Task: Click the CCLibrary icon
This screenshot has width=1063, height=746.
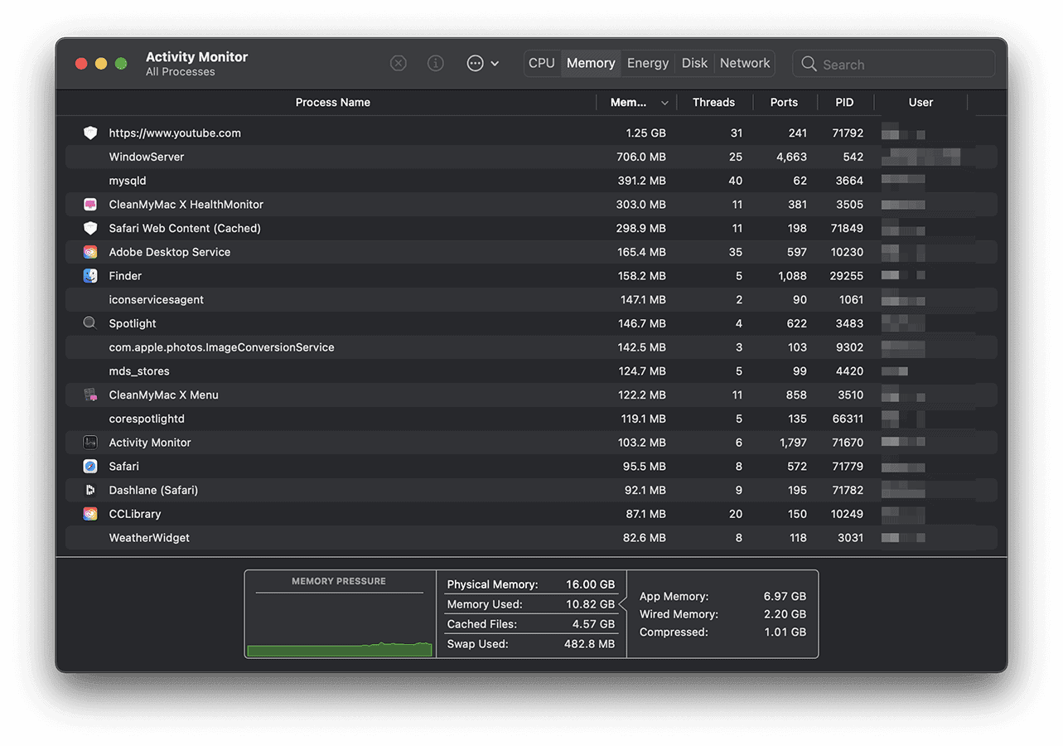Action: tap(90, 514)
